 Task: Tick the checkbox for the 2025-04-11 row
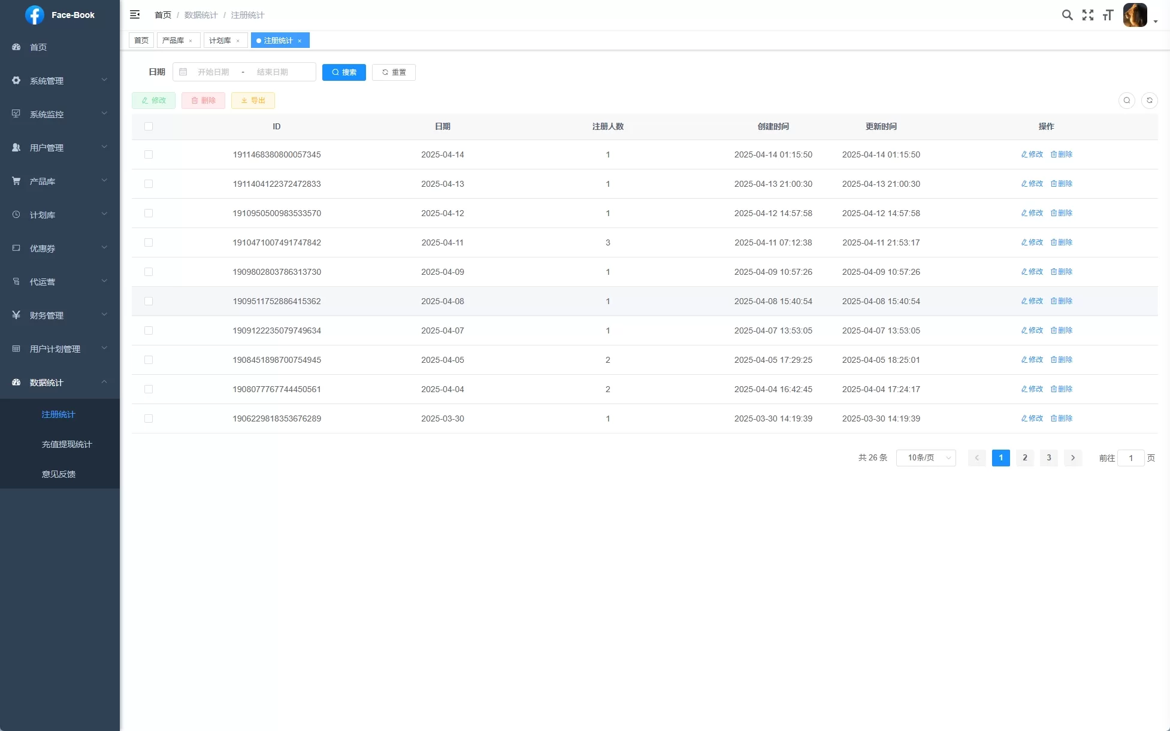tap(149, 242)
